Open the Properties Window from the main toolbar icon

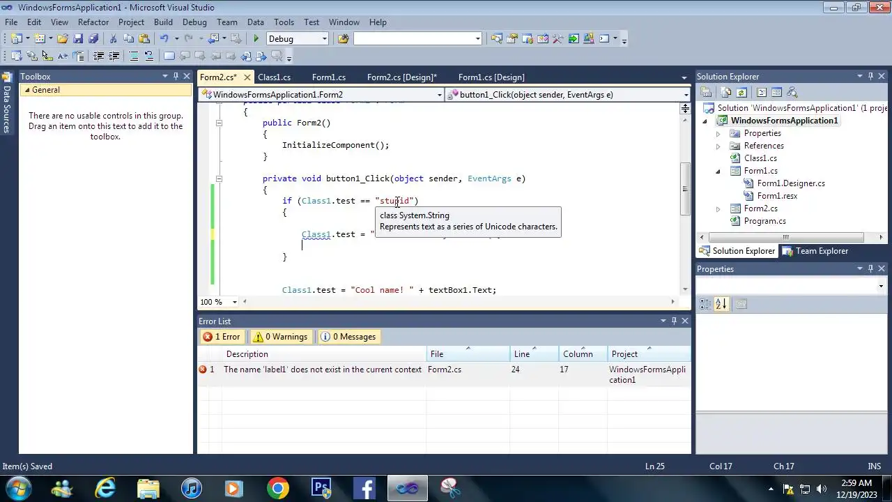tap(512, 39)
